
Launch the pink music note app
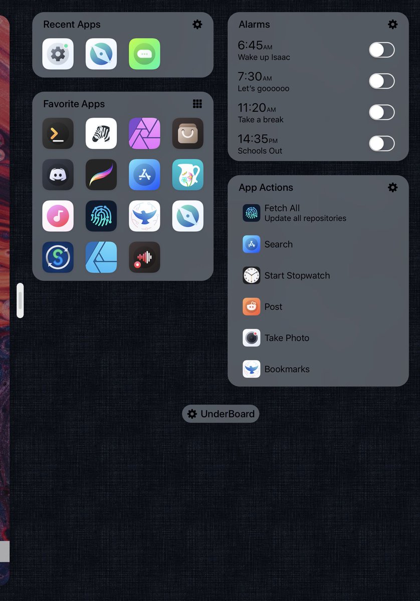[58, 216]
